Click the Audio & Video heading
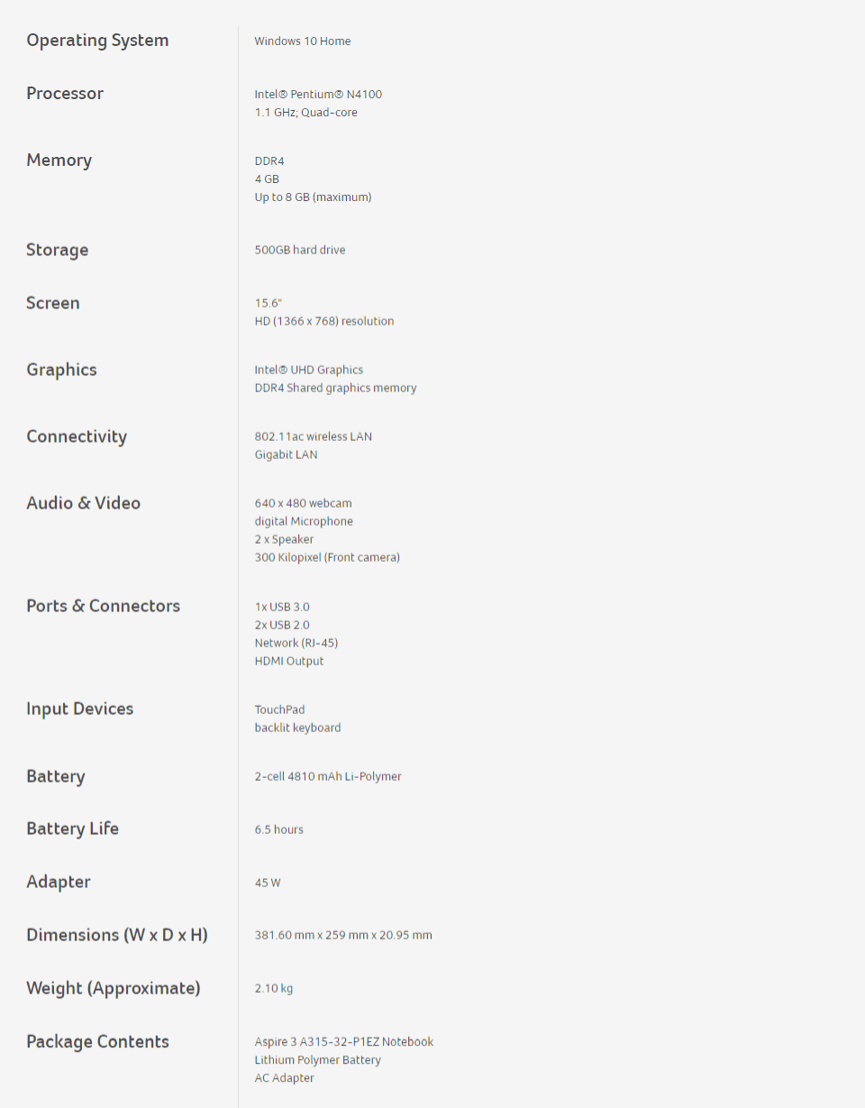 pos(84,503)
